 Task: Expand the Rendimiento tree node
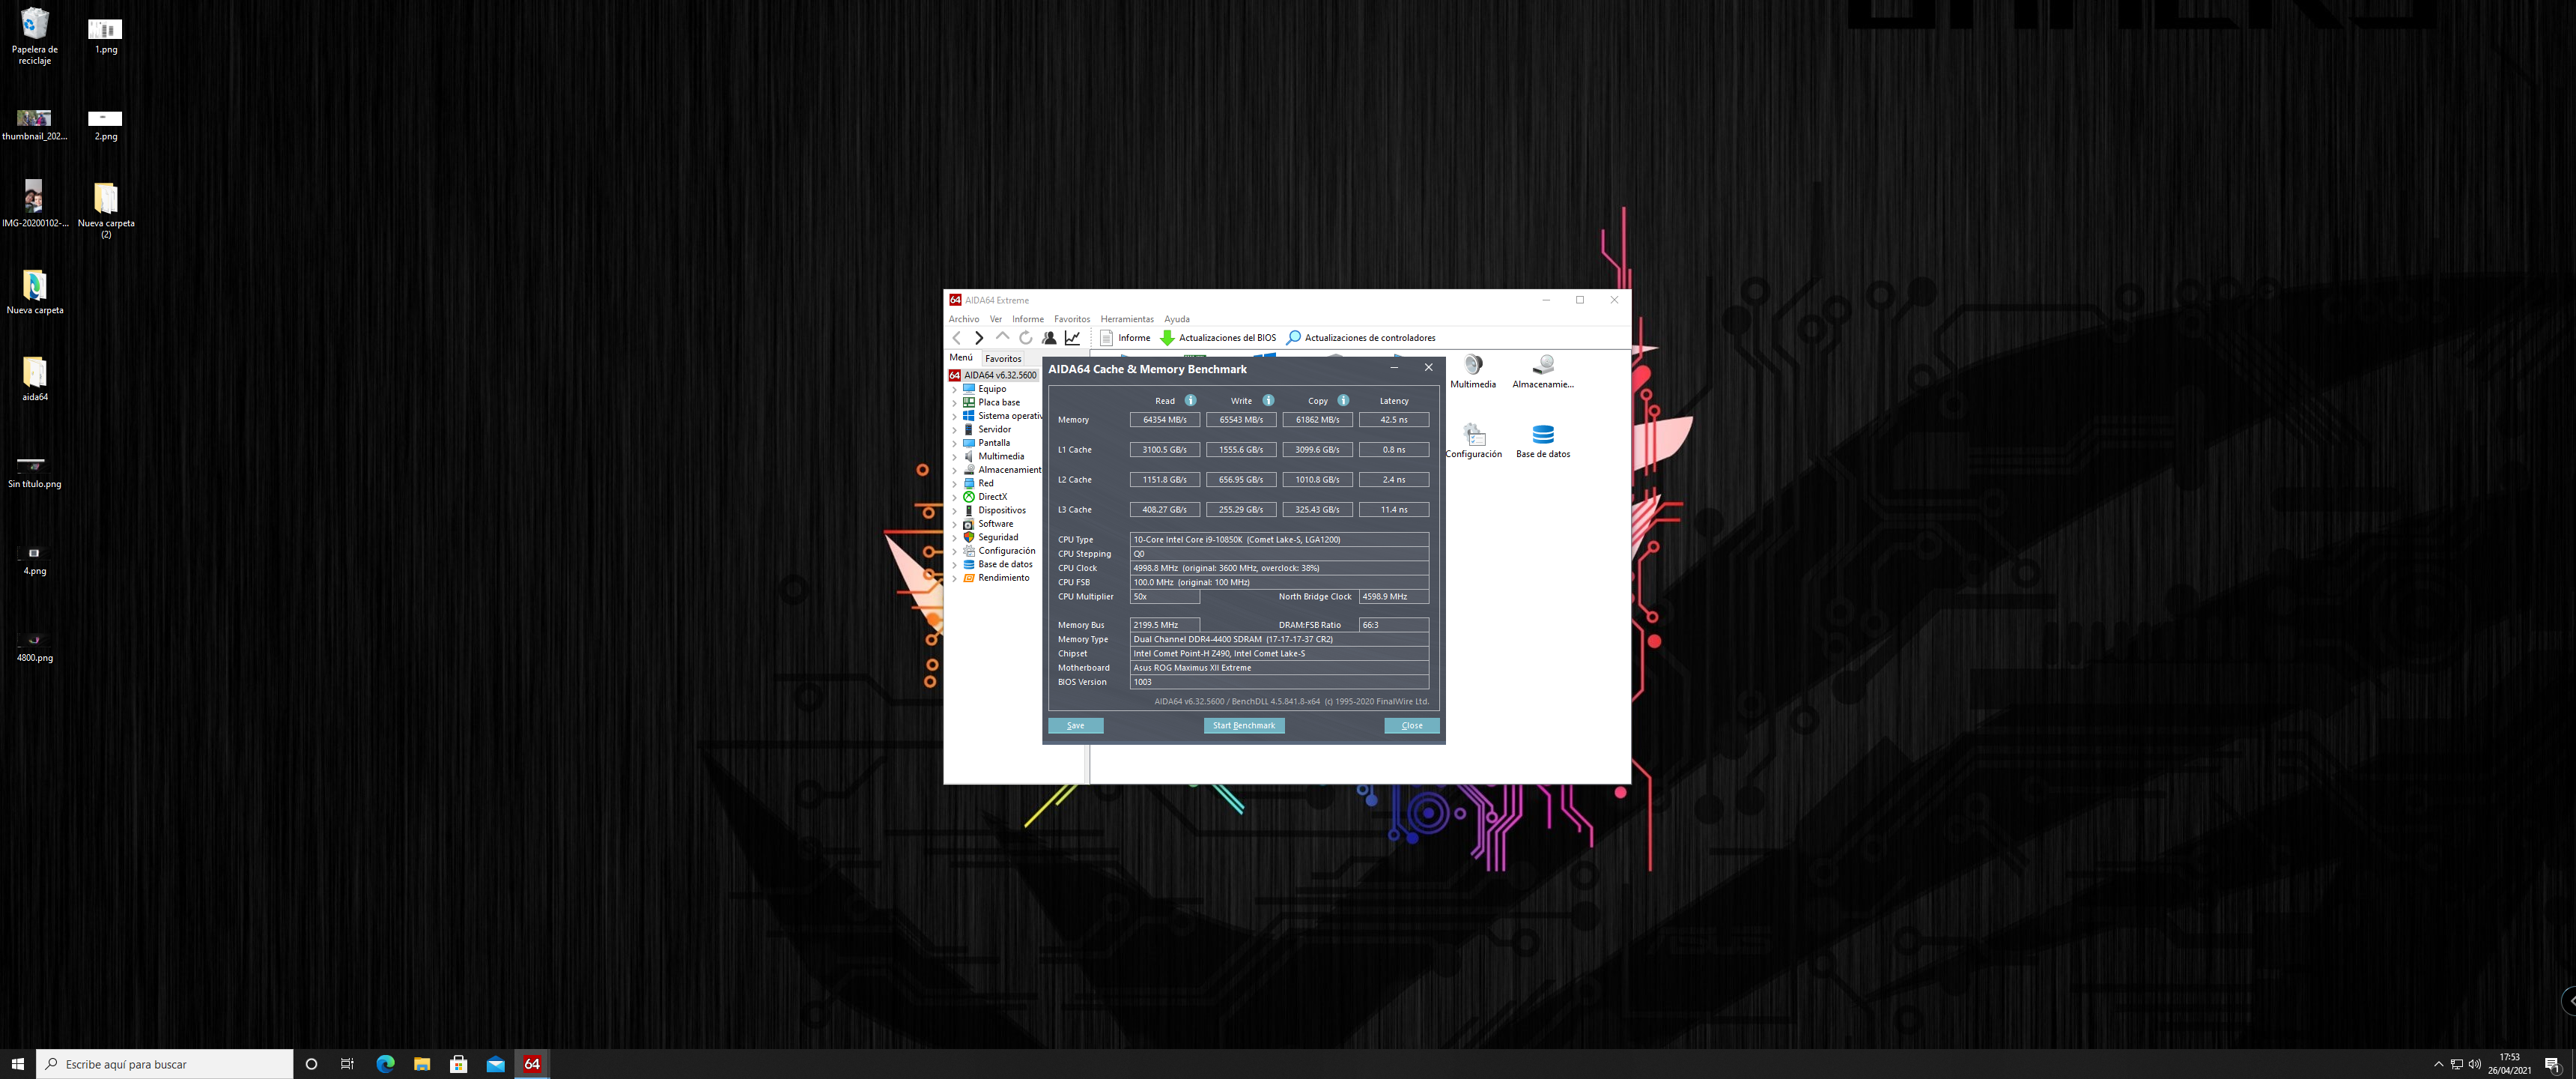[x=955, y=578]
